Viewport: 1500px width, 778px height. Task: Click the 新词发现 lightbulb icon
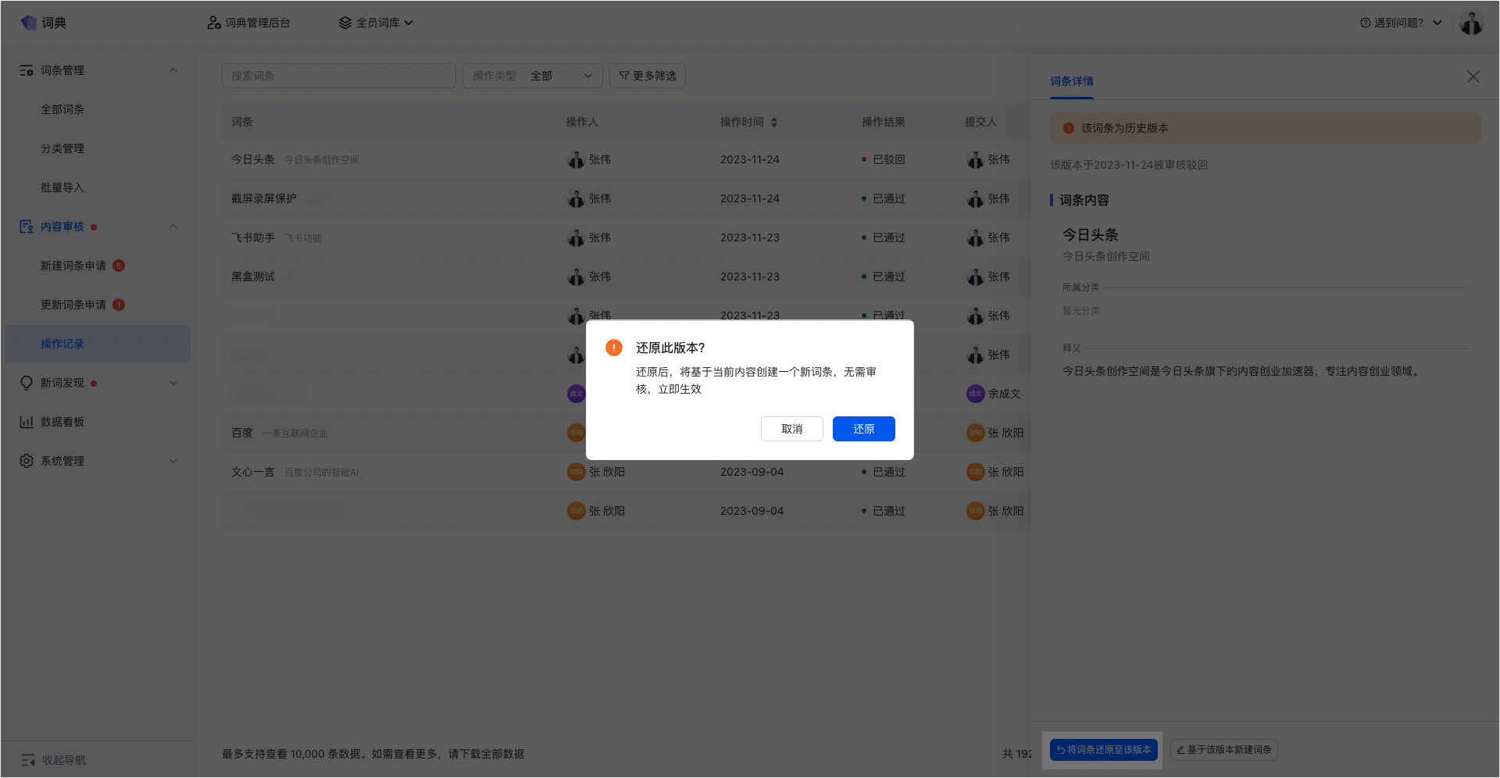(27, 383)
